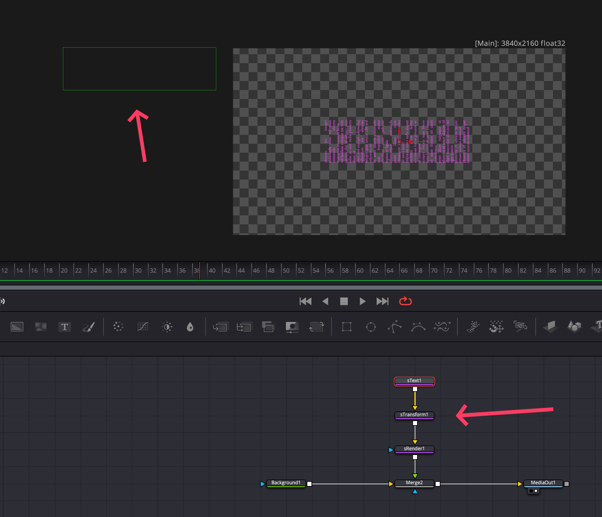Add a Transform node (rotating frame icon)

317,327
